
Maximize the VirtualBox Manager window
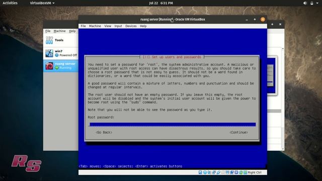[272, 24]
